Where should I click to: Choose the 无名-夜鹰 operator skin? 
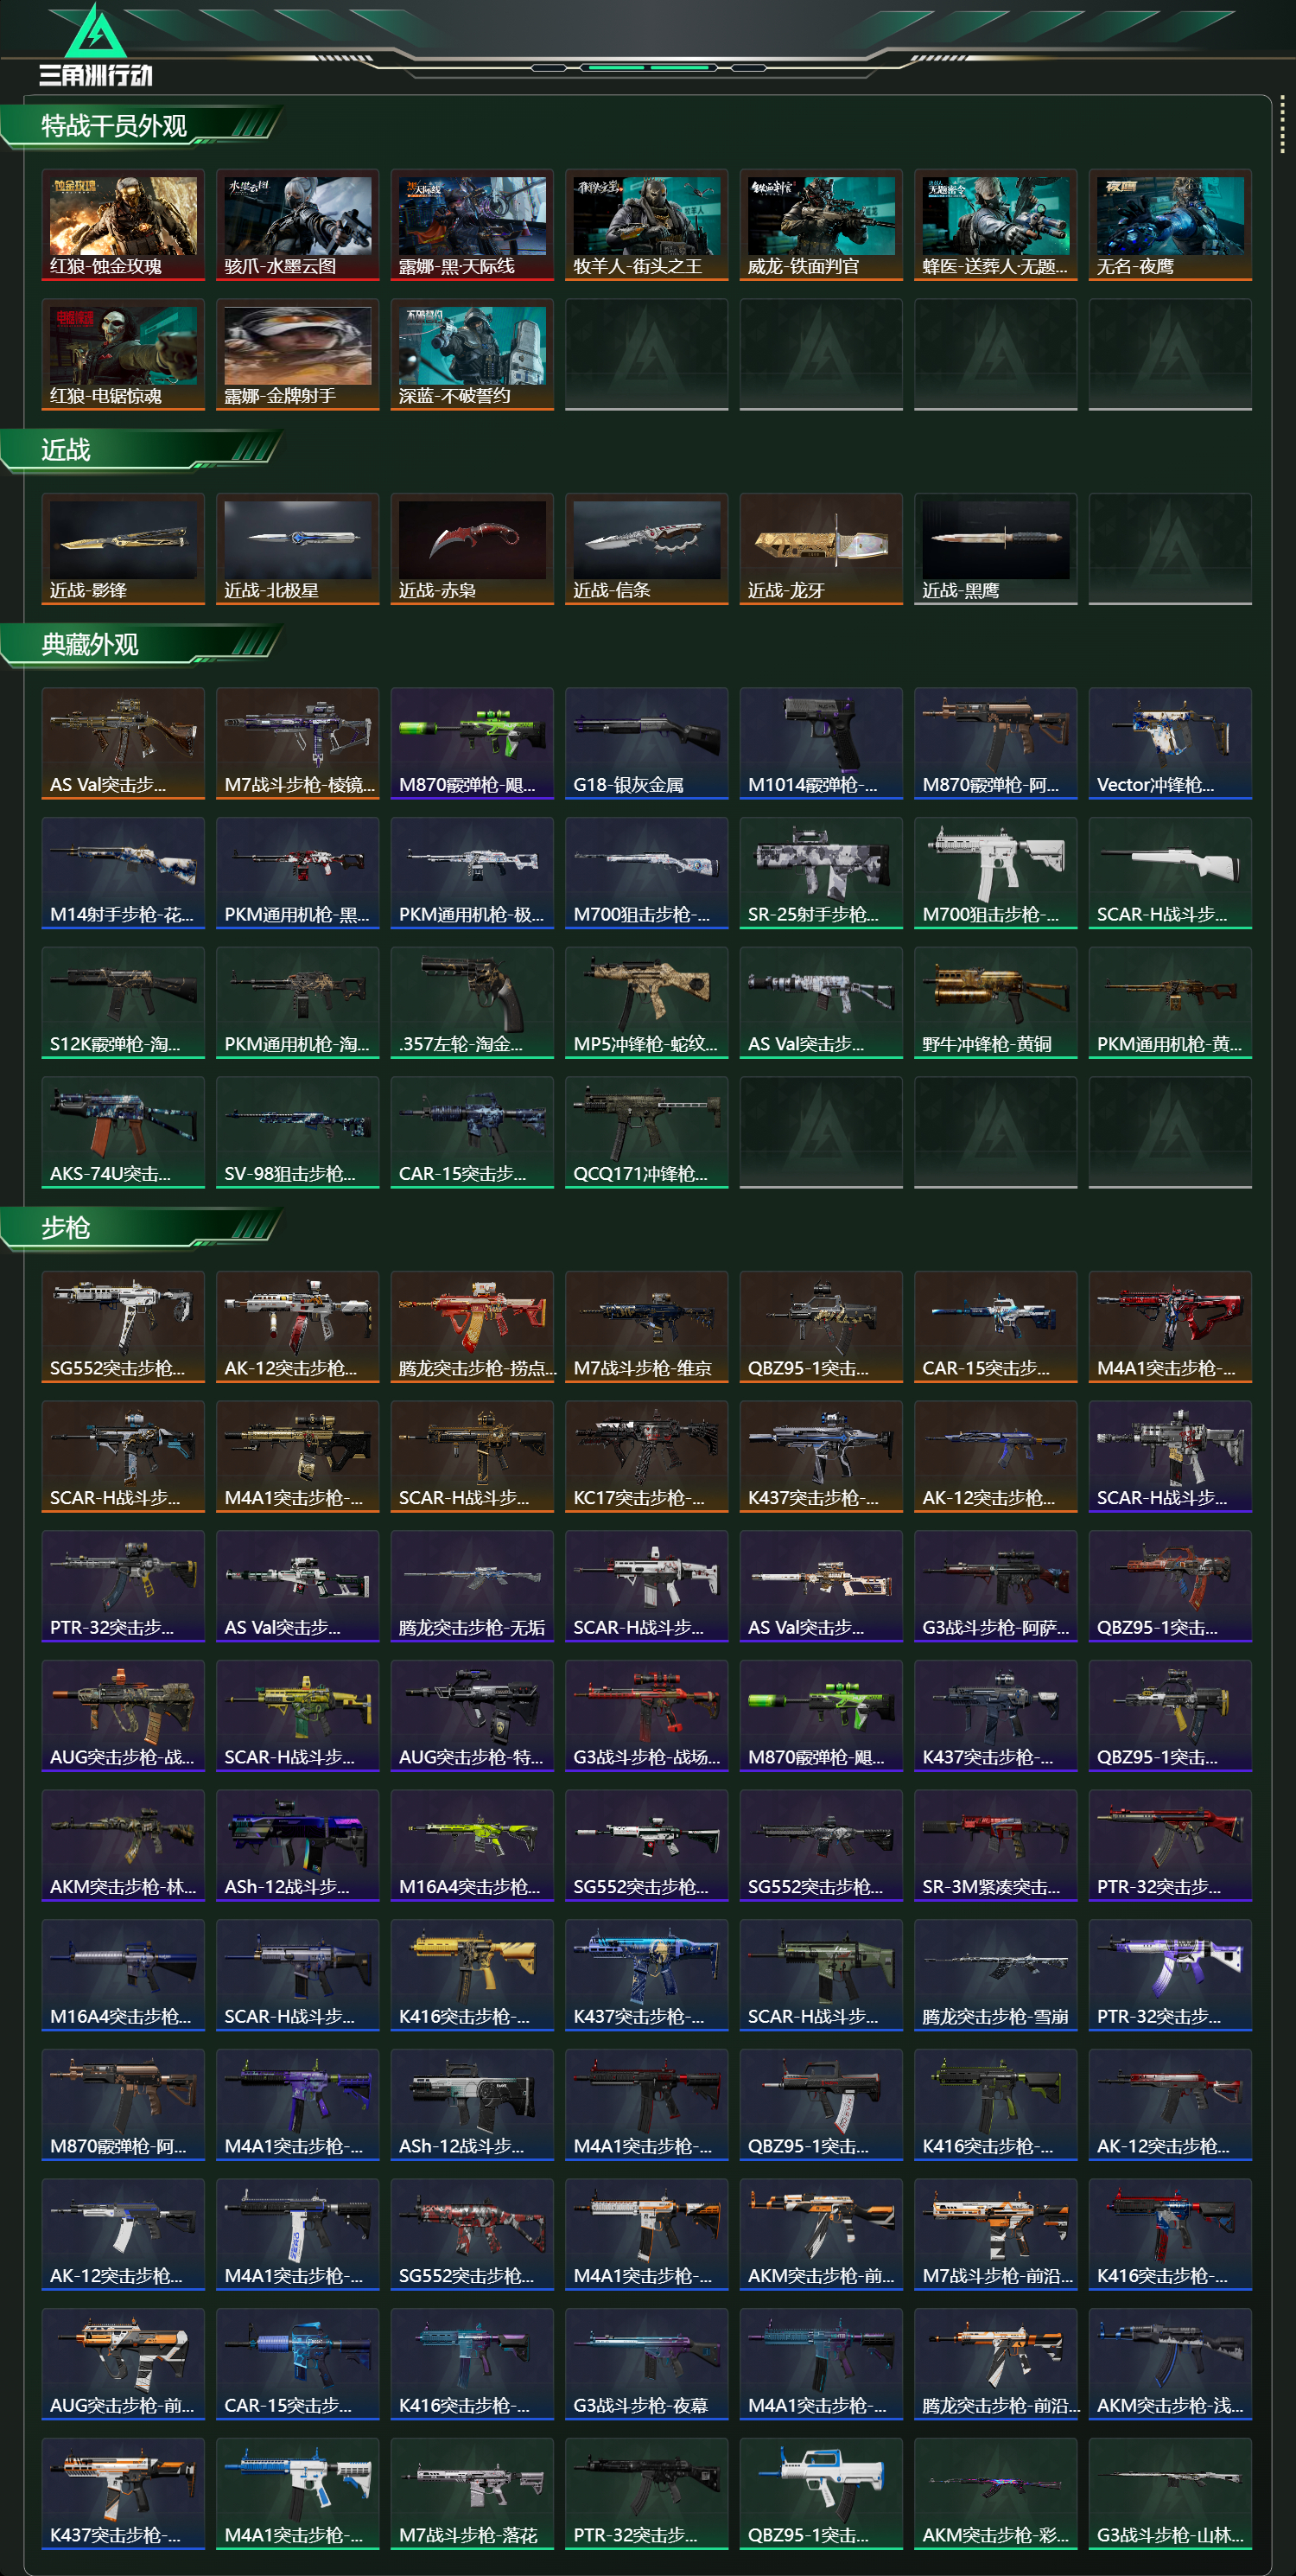1170,225
